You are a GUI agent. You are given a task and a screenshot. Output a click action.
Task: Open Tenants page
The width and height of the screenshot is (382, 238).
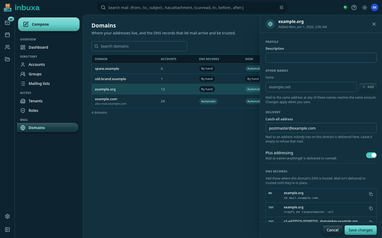click(x=48, y=101)
